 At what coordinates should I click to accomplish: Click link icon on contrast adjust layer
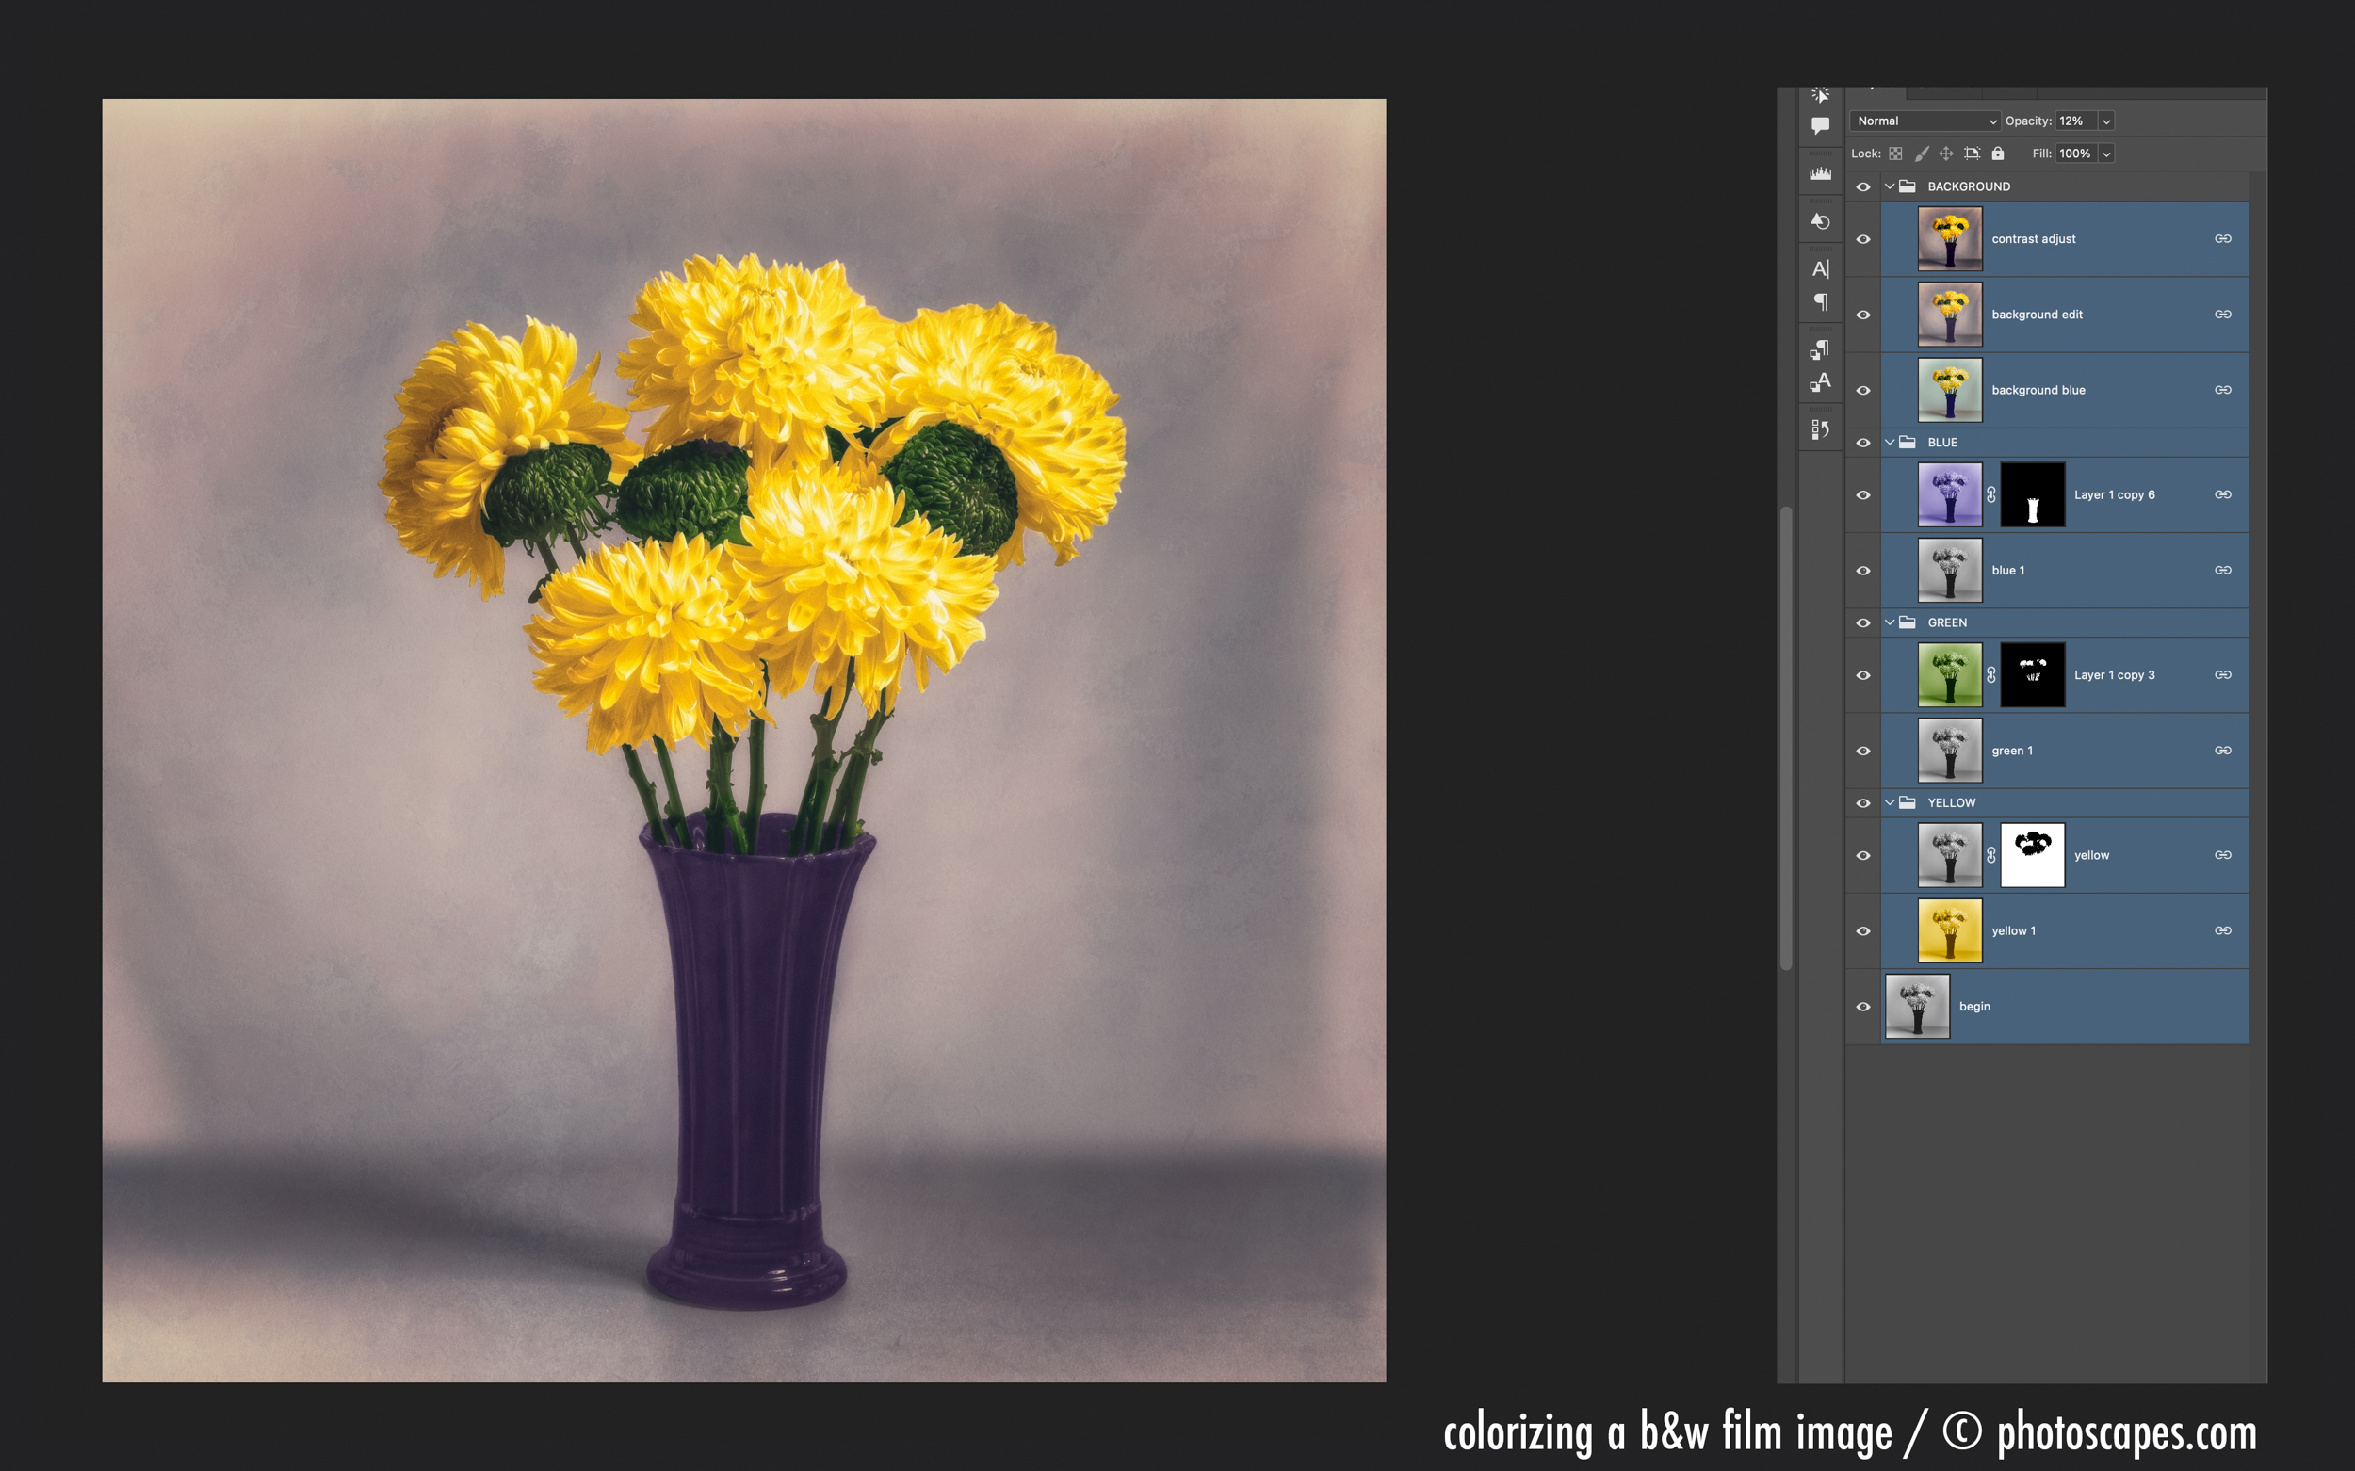(2223, 238)
